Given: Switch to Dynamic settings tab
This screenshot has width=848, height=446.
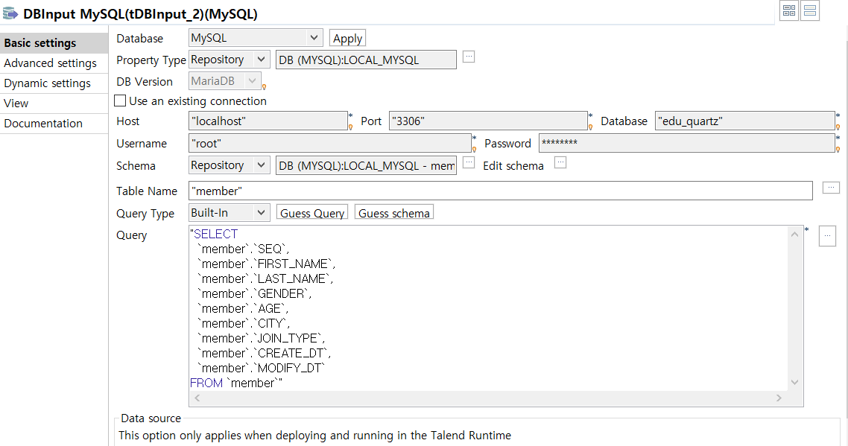Looking at the screenshot, I should tap(47, 83).
